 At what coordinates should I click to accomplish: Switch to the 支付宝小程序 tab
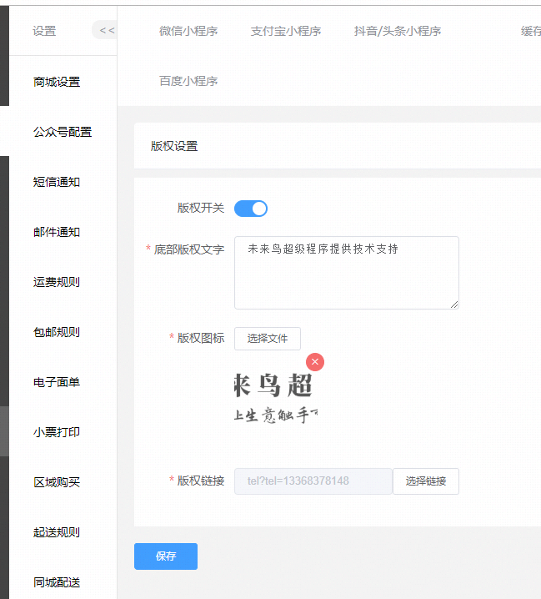285,31
